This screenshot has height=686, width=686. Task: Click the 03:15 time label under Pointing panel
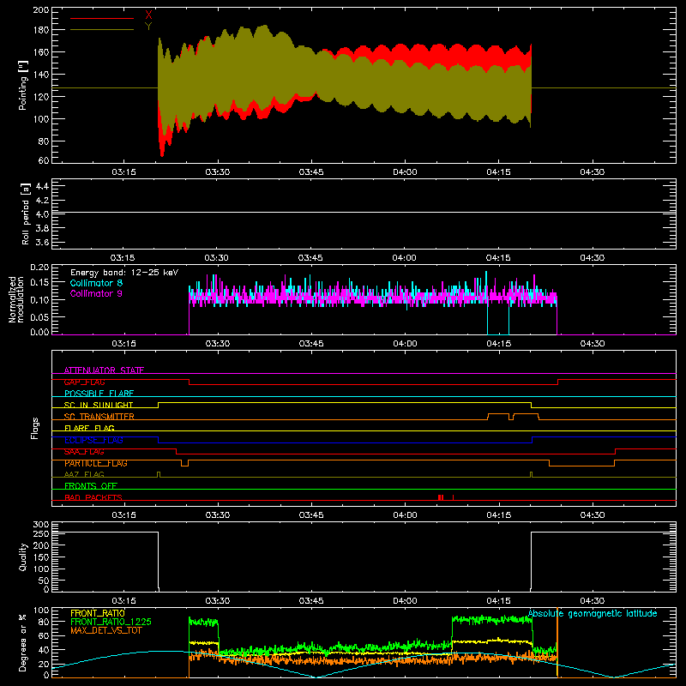pyautogui.click(x=123, y=172)
